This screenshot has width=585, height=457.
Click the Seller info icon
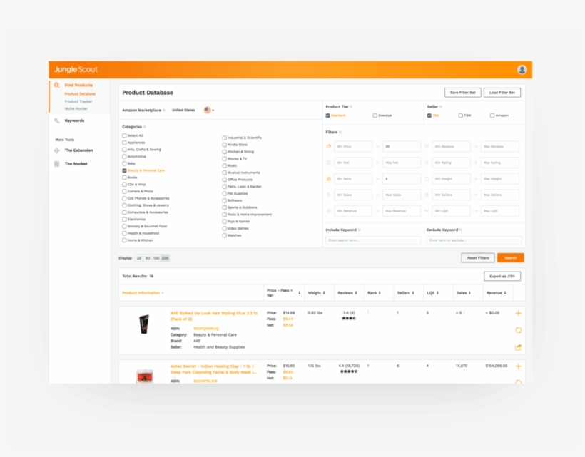tap(441, 107)
